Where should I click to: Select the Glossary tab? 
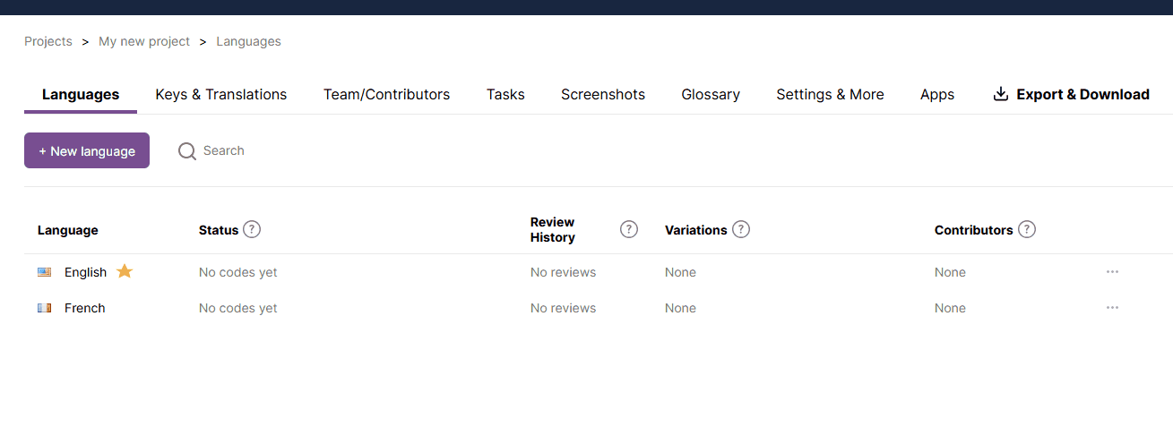pyautogui.click(x=711, y=95)
